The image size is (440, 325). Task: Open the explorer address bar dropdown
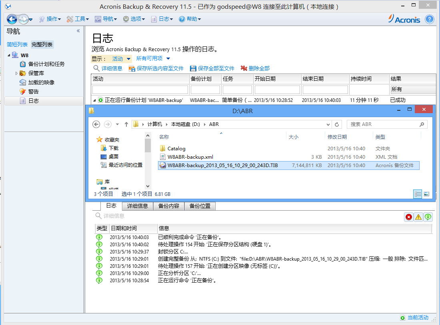[328, 124]
